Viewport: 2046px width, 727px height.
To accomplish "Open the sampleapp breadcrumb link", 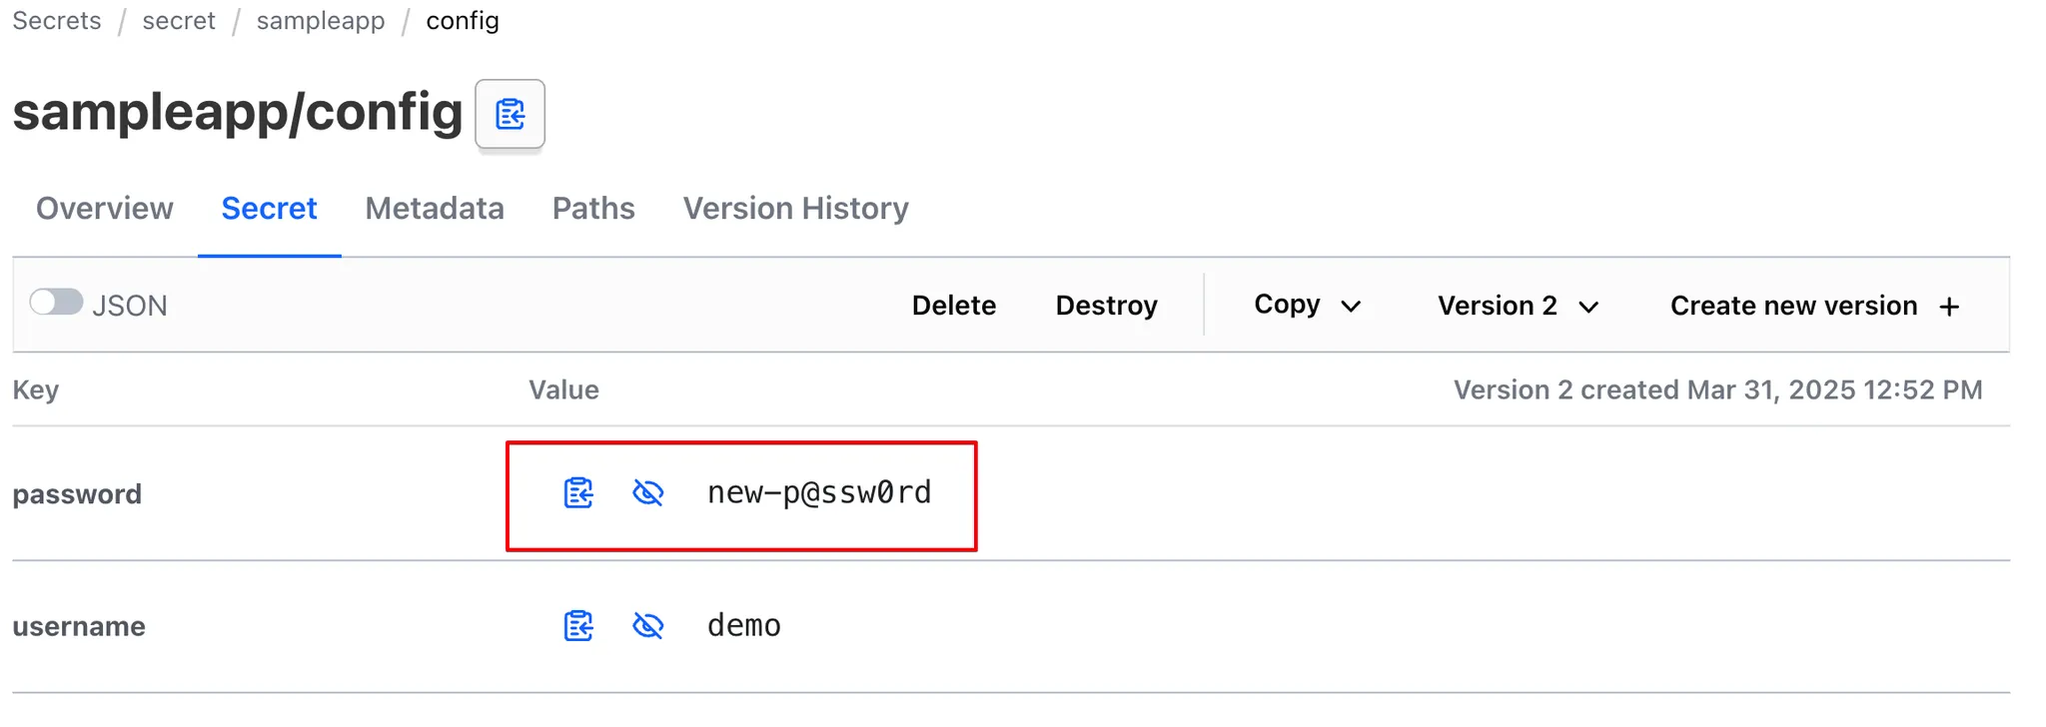I will click(x=321, y=21).
